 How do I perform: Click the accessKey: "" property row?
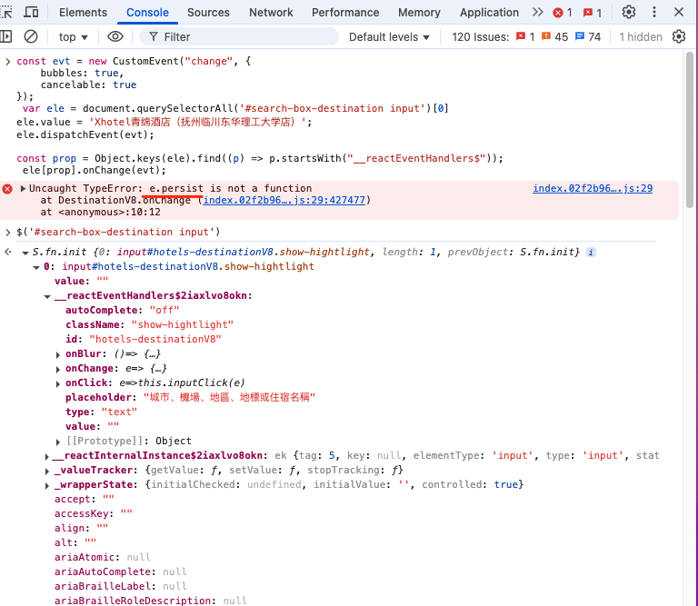93,514
